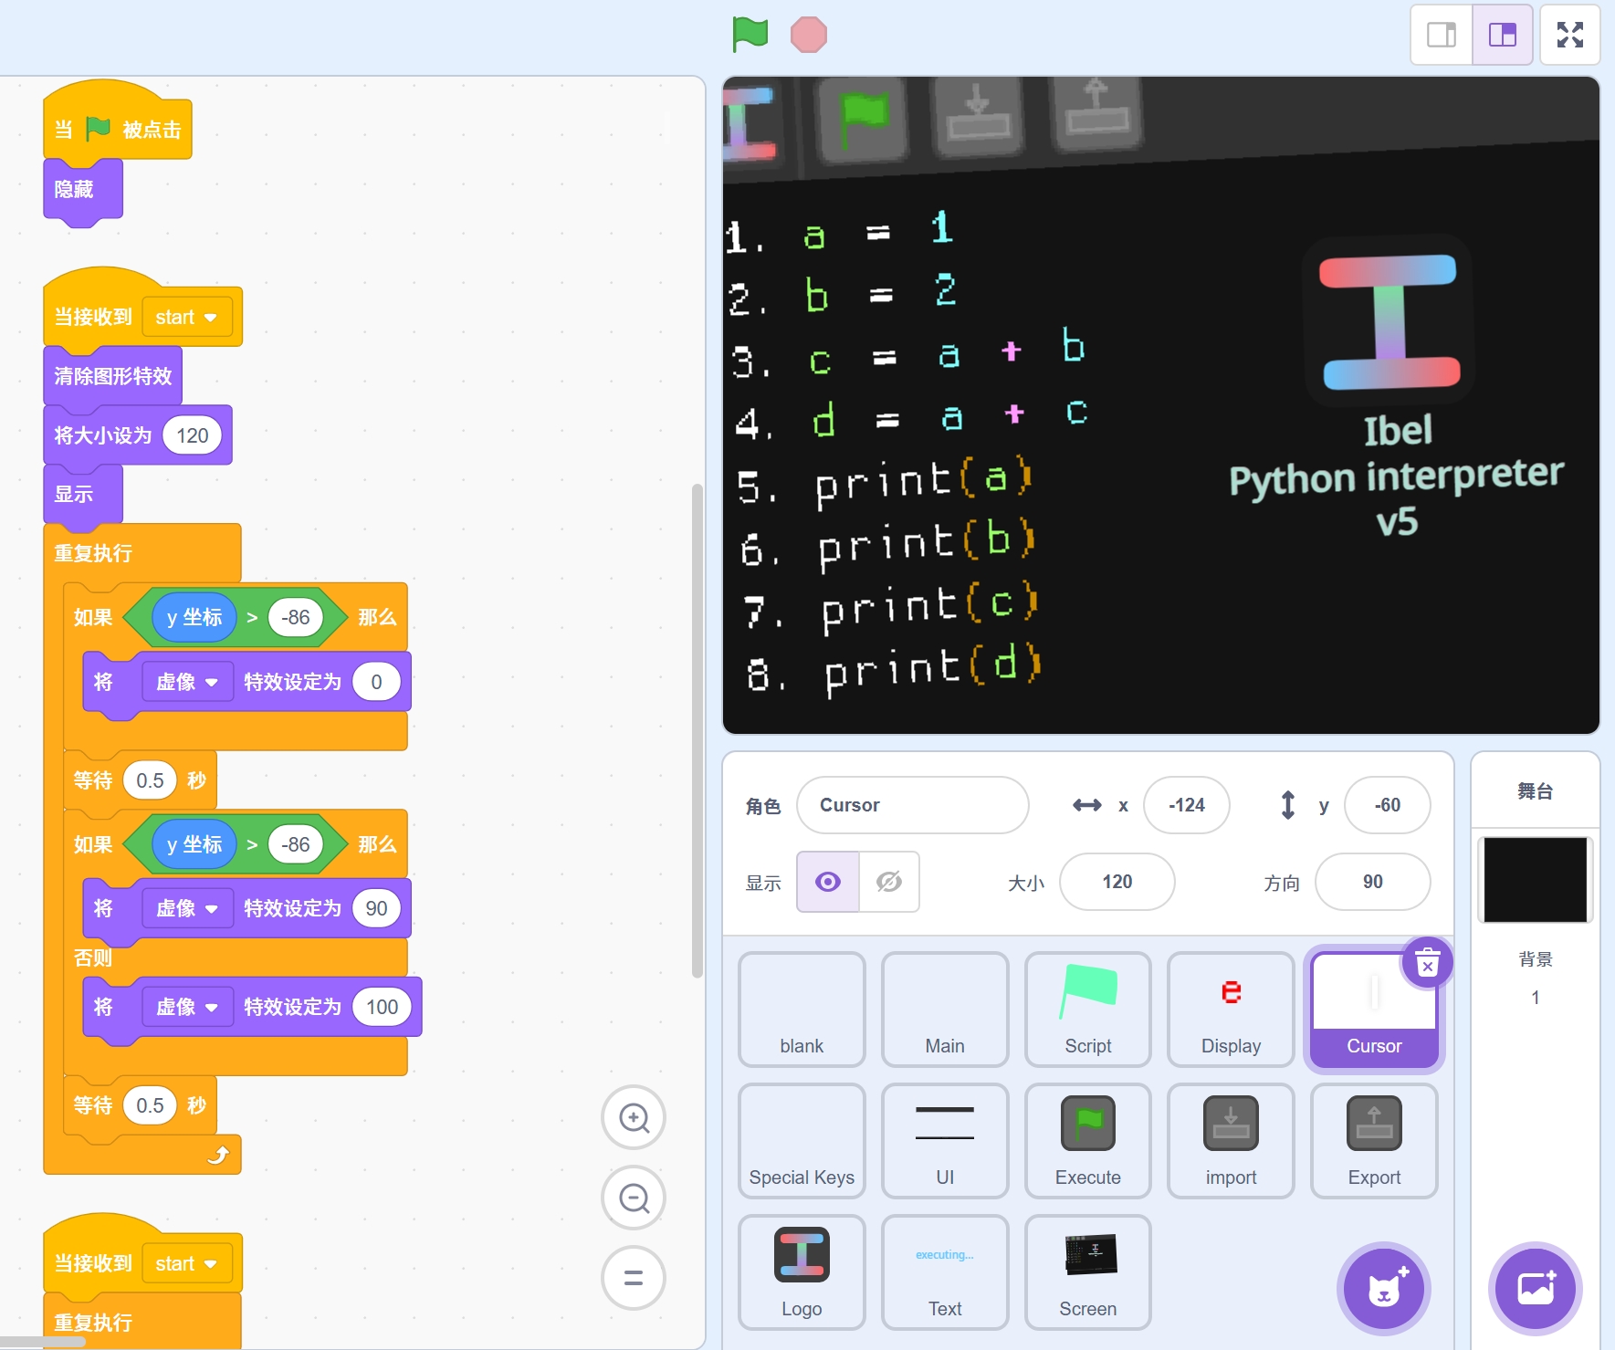Image resolution: width=1615 pixels, height=1350 pixels.
Task: Reset workspace zoom with equals icon
Action: [x=634, y=1278]
